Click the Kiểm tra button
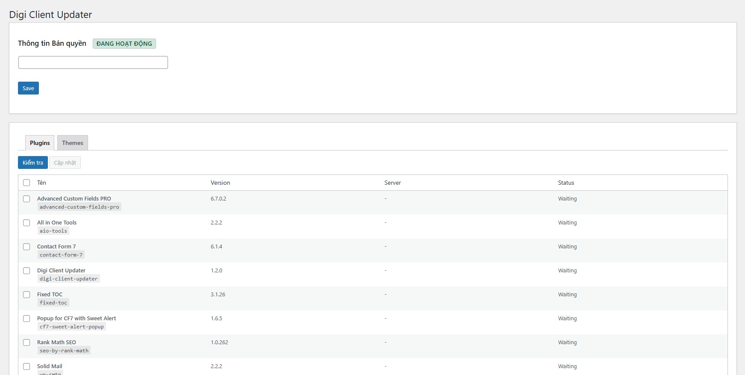Screen dimensions: 745x375 tap(33, 162)
